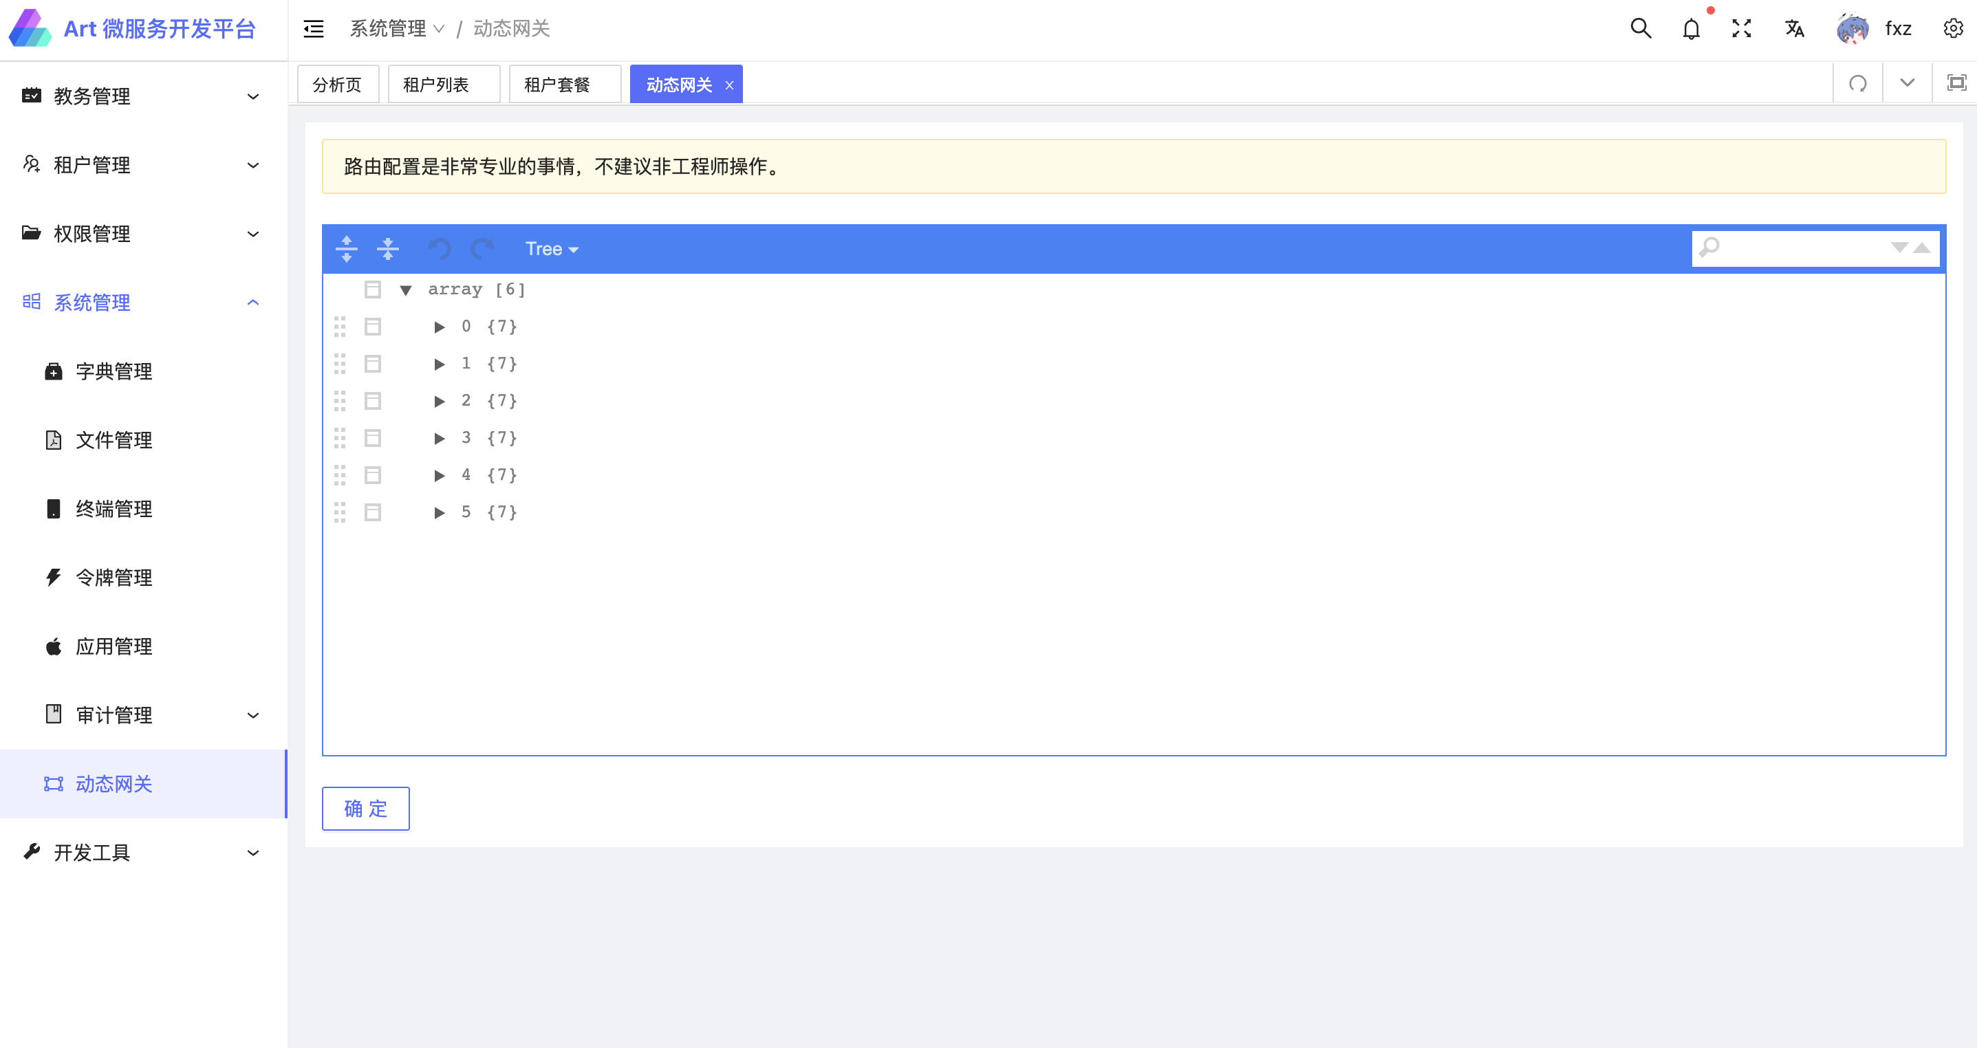This screenshot has height=1048, width=1977.
Task: Expand array item 0 node
Action: pyautogui.click(x=439, y=327)
